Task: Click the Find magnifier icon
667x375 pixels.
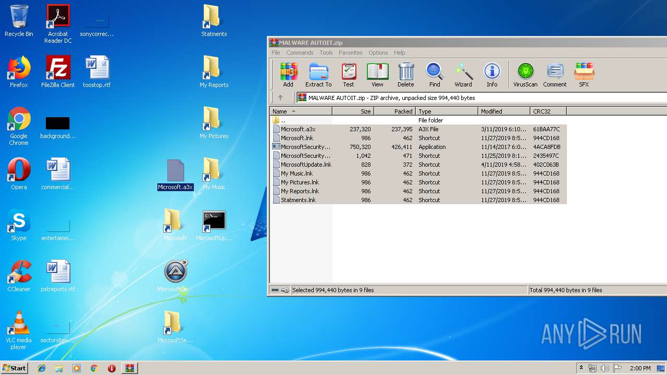Action: click(x=435, y=75)
